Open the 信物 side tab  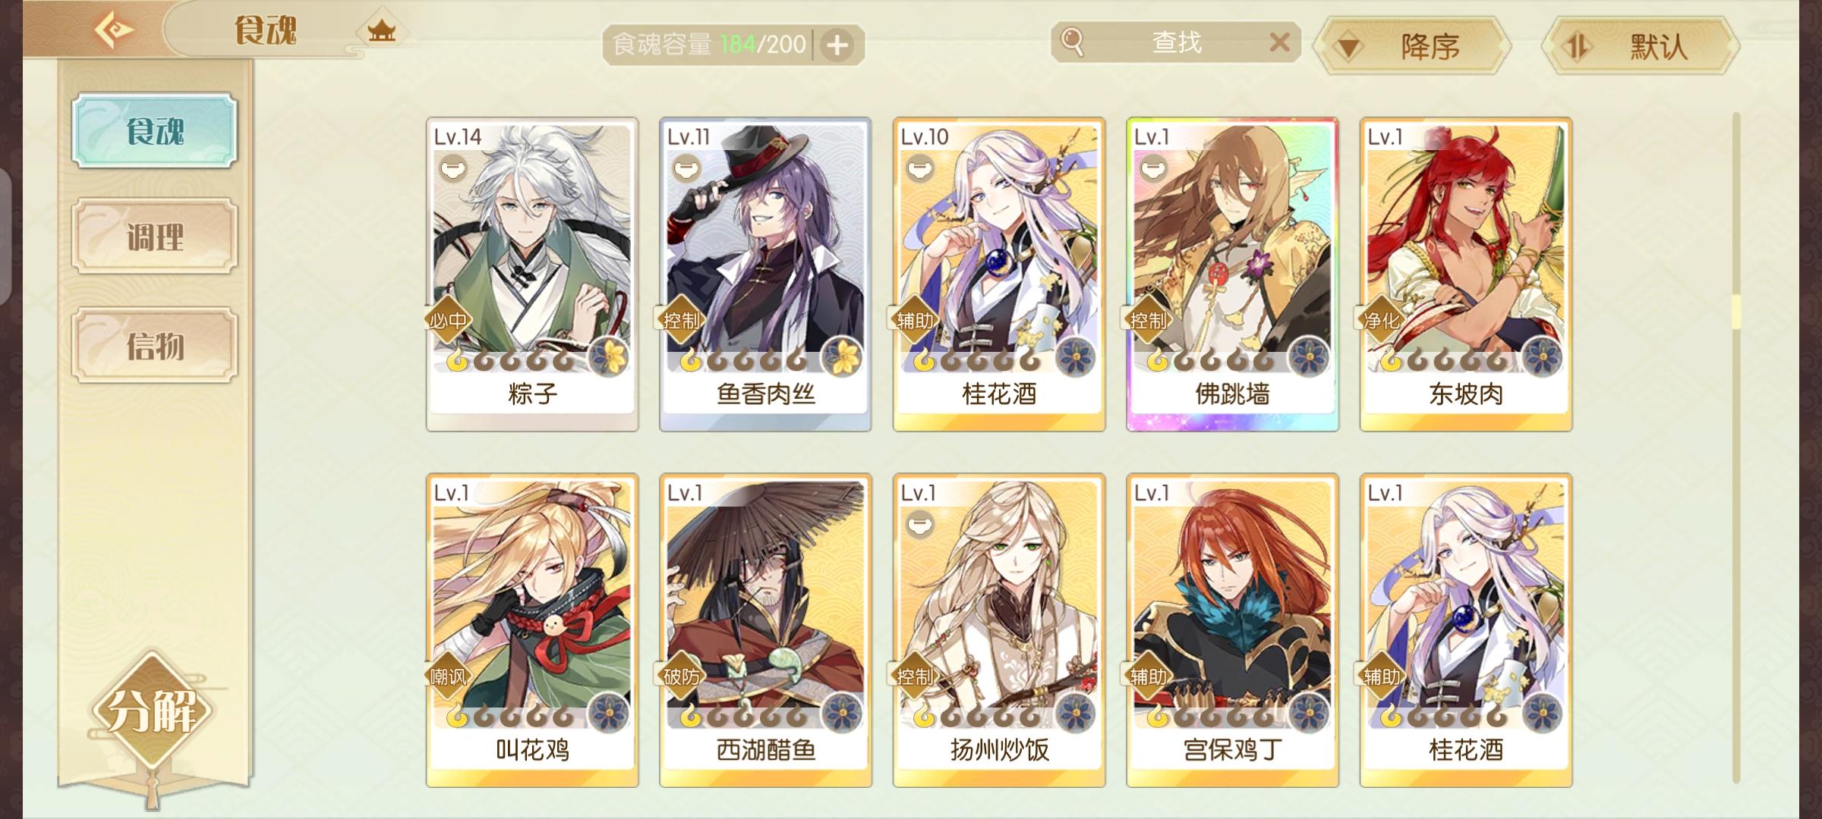155,345
